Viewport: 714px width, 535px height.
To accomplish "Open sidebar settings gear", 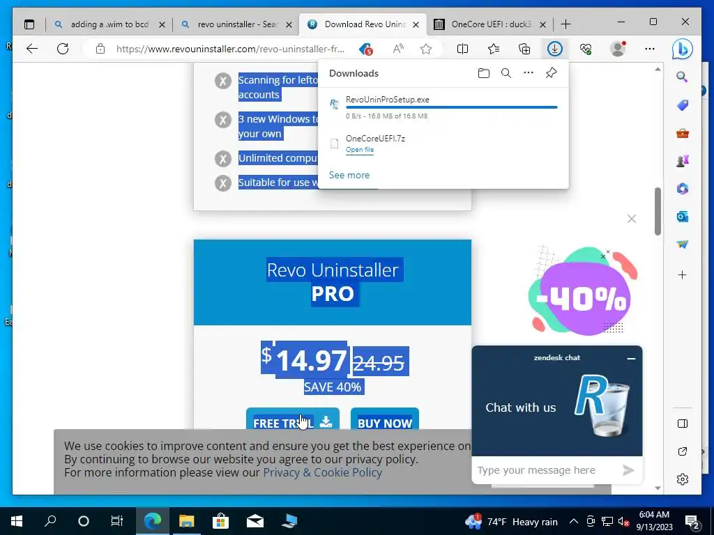I will tap(682, 479).
